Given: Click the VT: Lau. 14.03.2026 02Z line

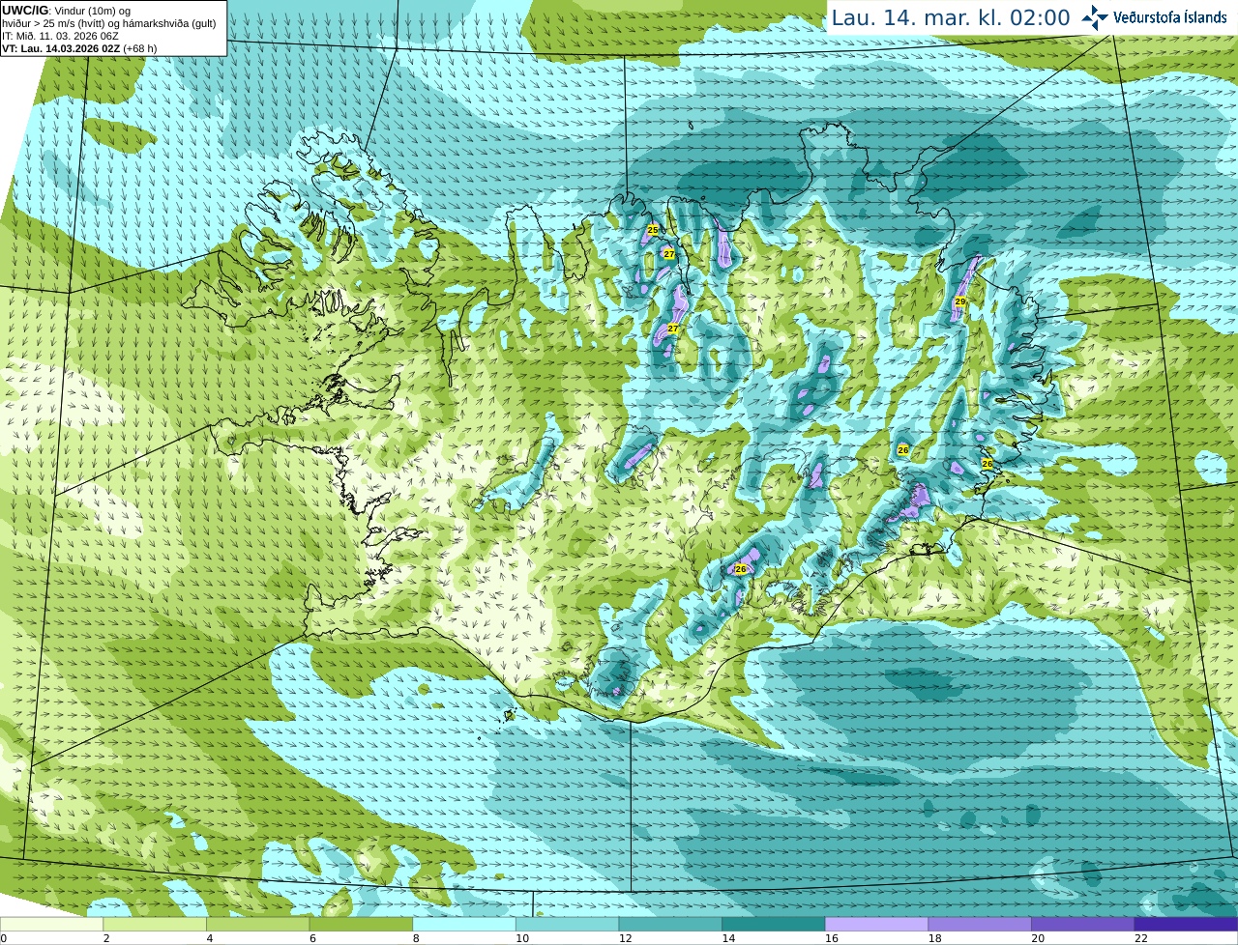Looking at the screenshot, I should (x=79, y=48).
